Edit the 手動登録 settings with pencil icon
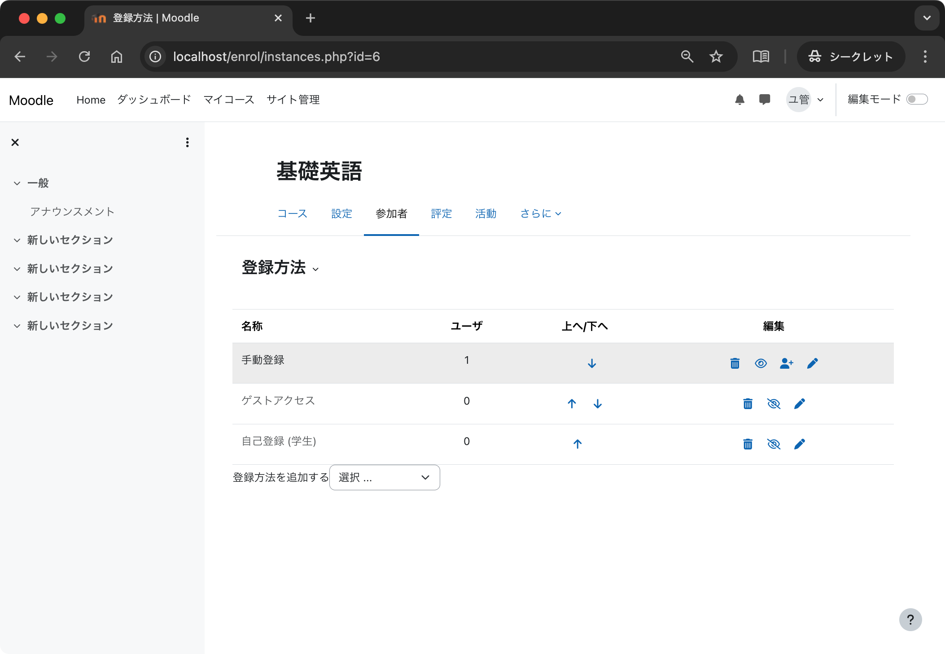The height and width of the screenshot is (654, 945). click(x=813, y=363)
